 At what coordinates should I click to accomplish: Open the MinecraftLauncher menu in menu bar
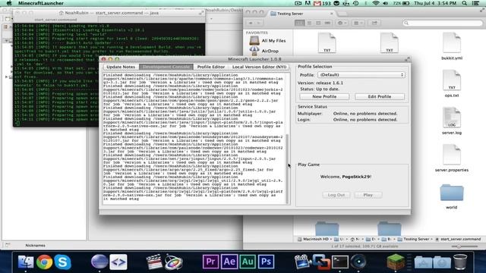pos(40,3)
